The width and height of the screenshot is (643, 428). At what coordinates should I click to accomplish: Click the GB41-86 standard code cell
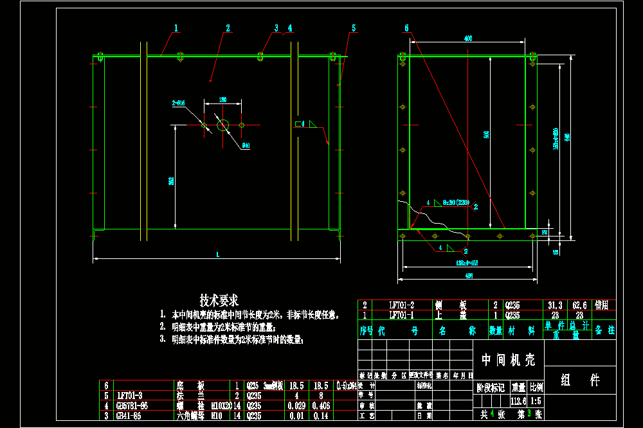tap(129, 416)
